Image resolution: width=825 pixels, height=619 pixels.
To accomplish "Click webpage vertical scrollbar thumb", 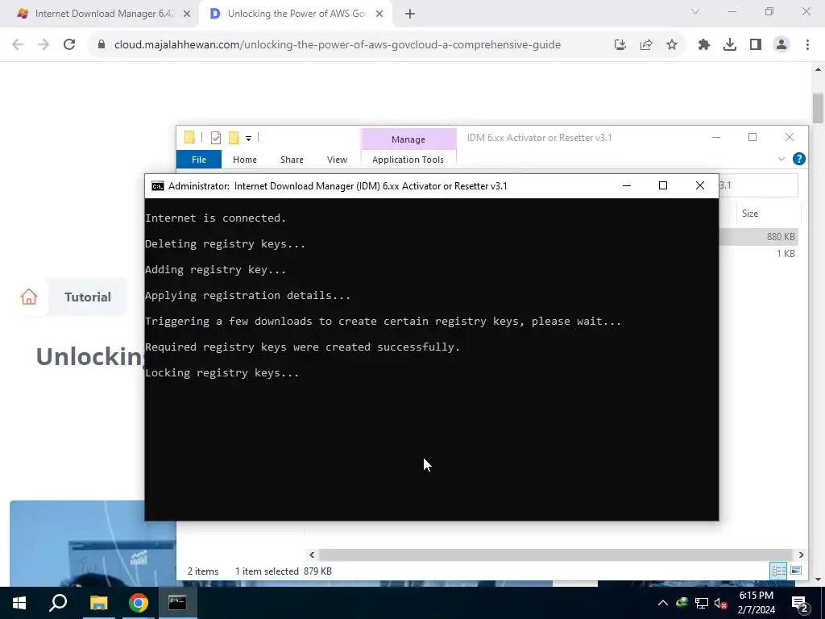I will point(818,108).
